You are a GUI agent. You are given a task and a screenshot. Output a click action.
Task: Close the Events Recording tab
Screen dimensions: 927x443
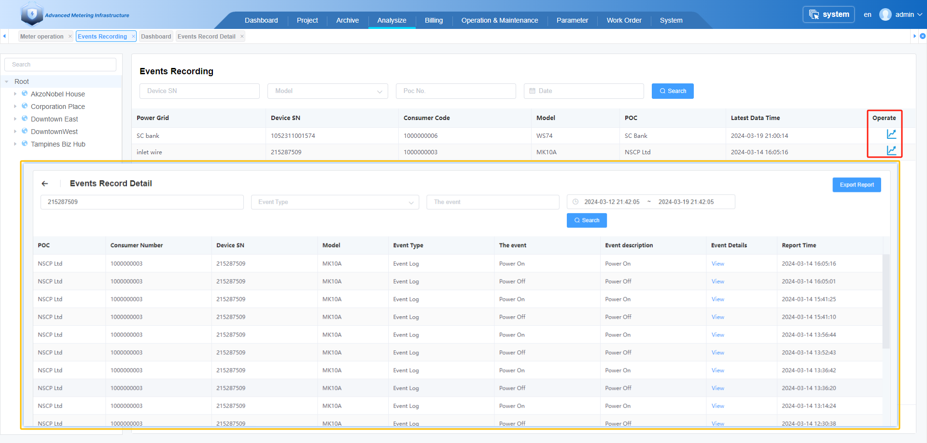[x=133, y=36]
